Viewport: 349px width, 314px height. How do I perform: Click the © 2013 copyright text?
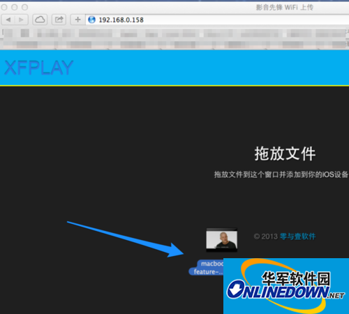point(266,237)
